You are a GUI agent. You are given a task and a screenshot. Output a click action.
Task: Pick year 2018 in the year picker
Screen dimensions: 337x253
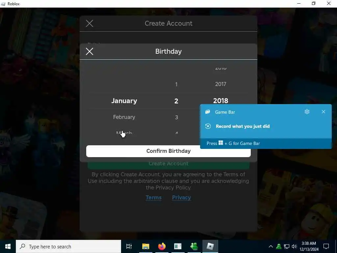pyautogui.click(x=220, y=101)
